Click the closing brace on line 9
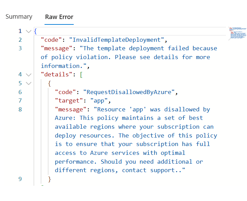The width and height of the screenshot is (247, 201). pos(50,179)
